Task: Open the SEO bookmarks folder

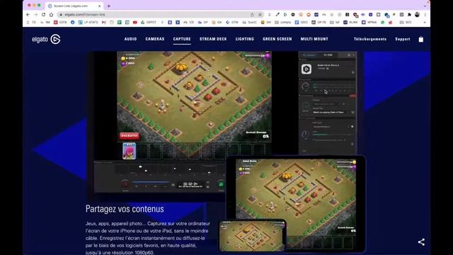Action: click(406, 22)
